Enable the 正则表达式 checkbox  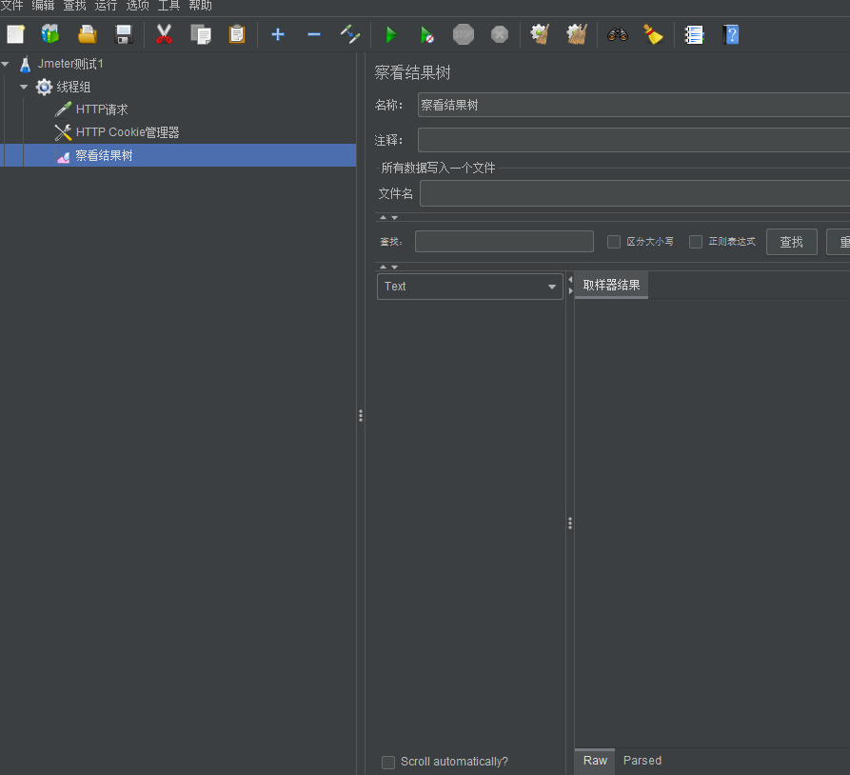pyautogui.click(x=696, y=242)
